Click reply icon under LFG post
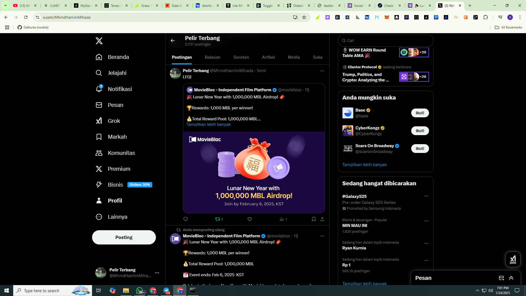526x296 pixels. coord(185,219)
